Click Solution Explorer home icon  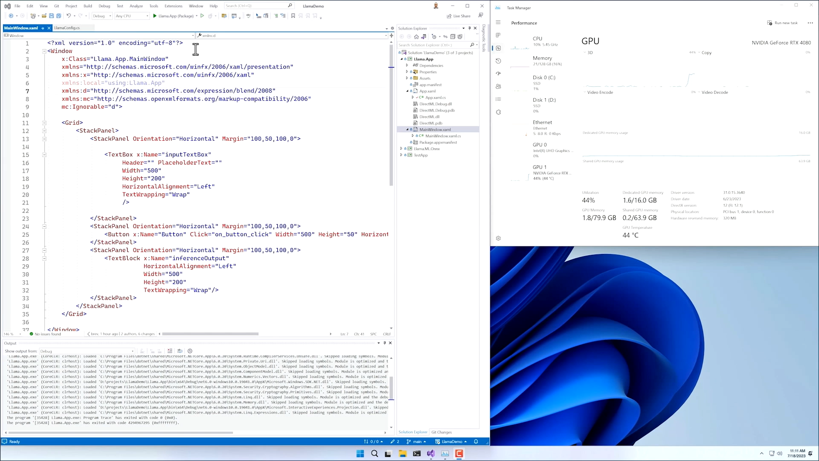[x=416, y=37]
